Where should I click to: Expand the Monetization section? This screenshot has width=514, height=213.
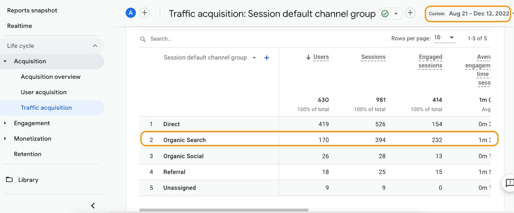5,138
